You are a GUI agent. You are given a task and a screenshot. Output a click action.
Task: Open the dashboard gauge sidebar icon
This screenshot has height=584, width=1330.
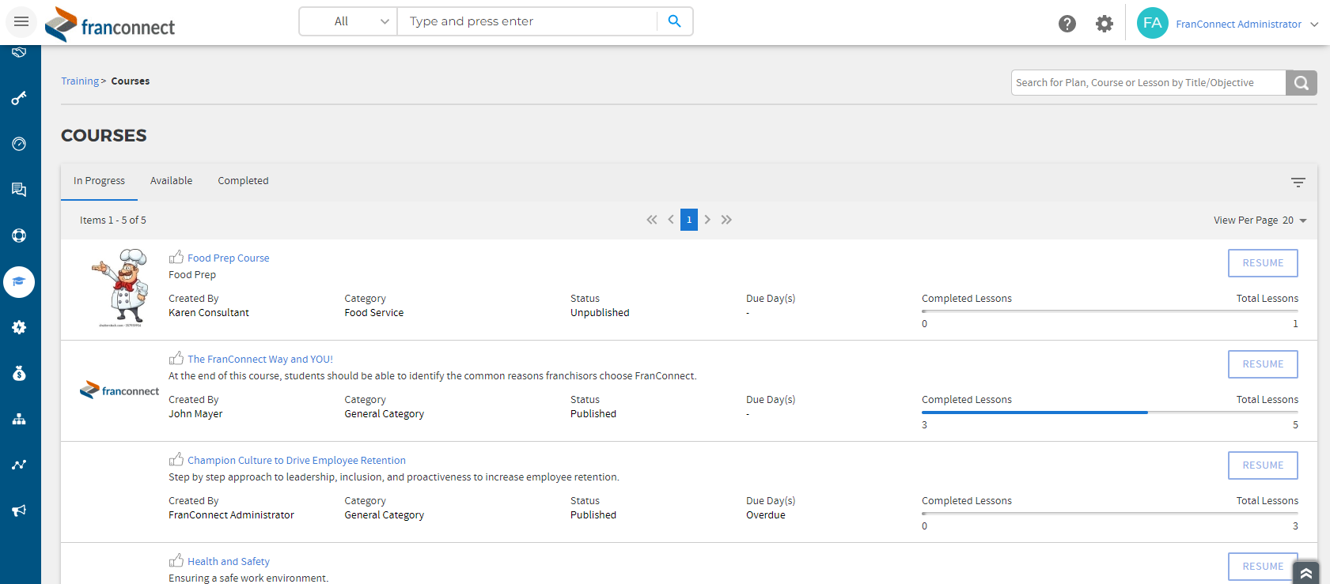(x=19, y=144)
